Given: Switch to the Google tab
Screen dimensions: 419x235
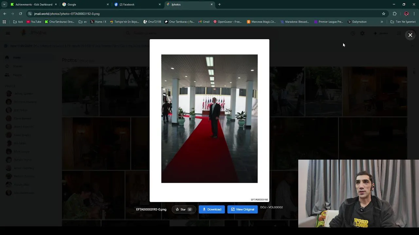Looking at the screenshot, I should point(85,5).
